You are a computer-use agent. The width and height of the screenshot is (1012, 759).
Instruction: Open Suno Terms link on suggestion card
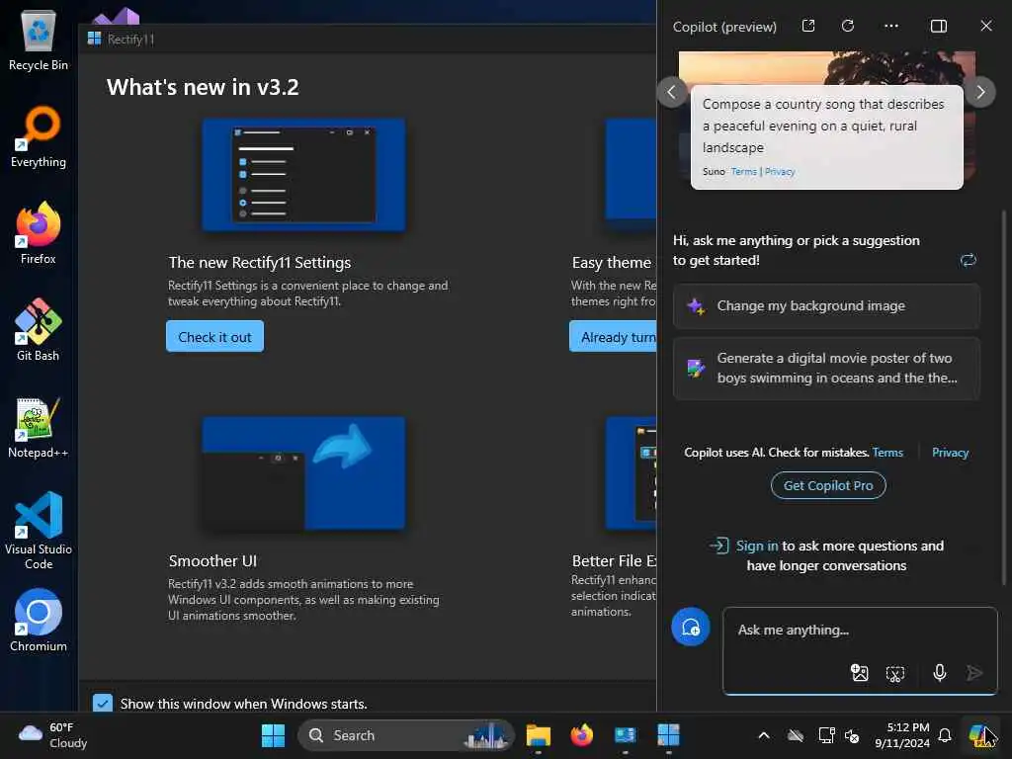click(743, 172)
